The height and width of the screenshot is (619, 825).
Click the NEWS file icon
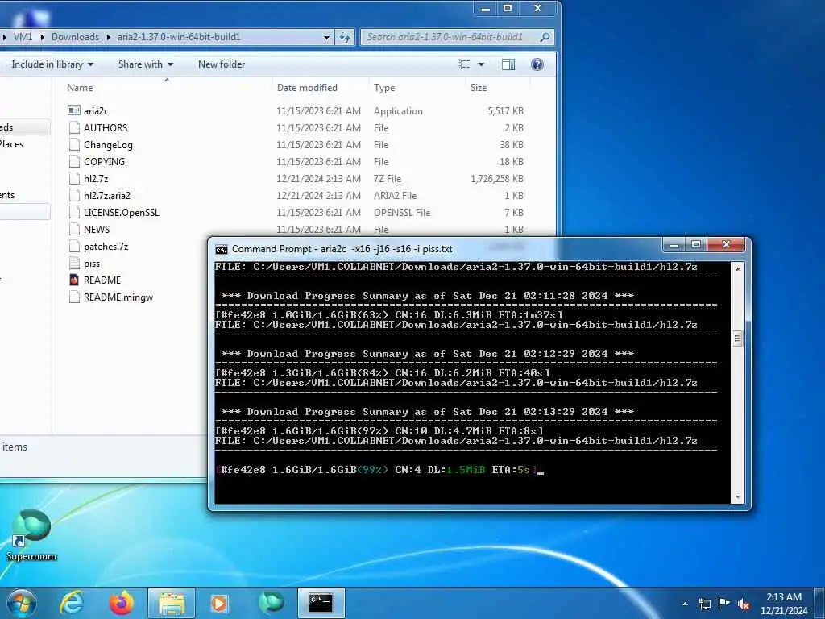point(74,229)
